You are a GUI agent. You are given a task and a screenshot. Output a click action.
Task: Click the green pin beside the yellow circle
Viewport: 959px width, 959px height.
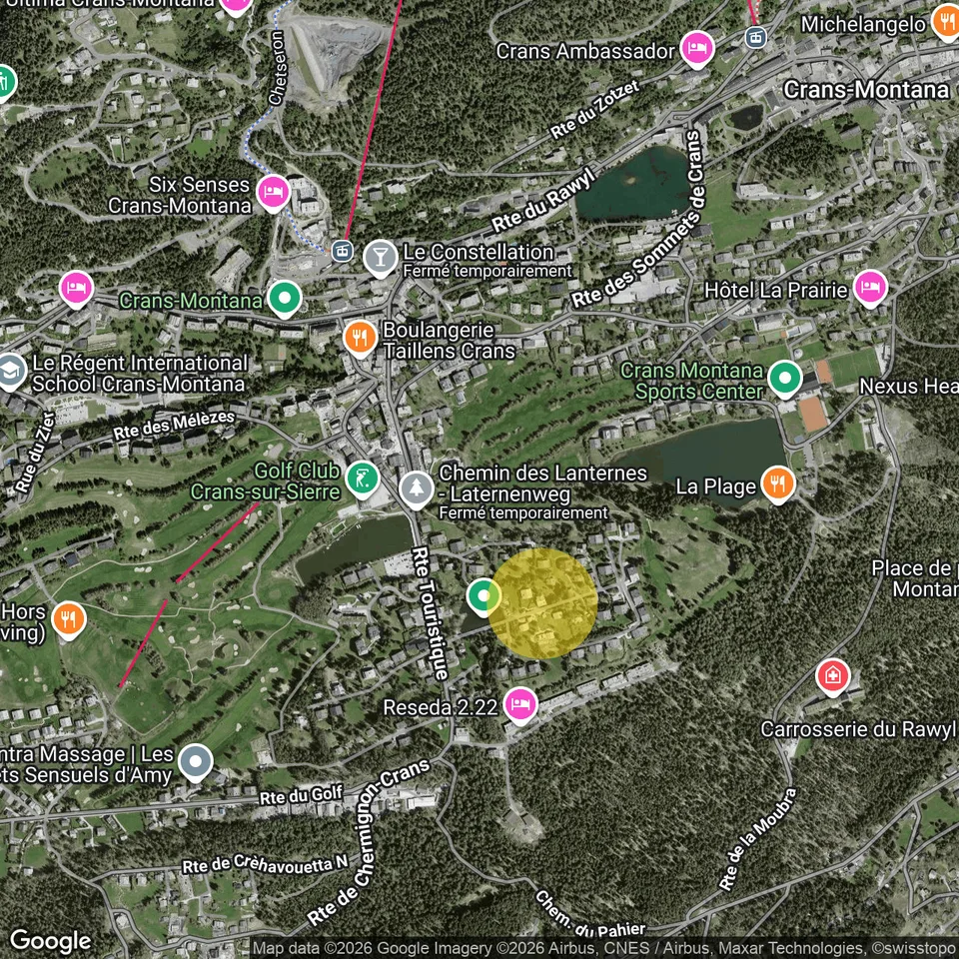[483, 596]
